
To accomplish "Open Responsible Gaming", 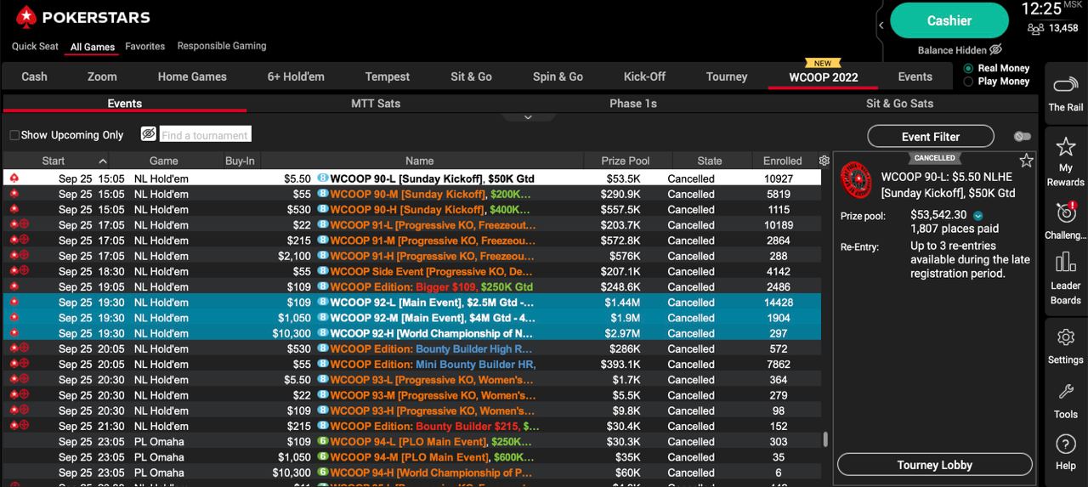I will 222,46.
